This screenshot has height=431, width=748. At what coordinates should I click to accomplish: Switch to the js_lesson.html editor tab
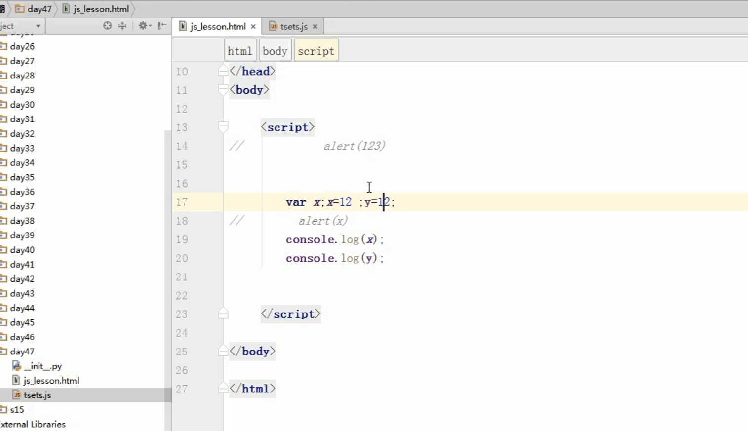pos(218,26)
